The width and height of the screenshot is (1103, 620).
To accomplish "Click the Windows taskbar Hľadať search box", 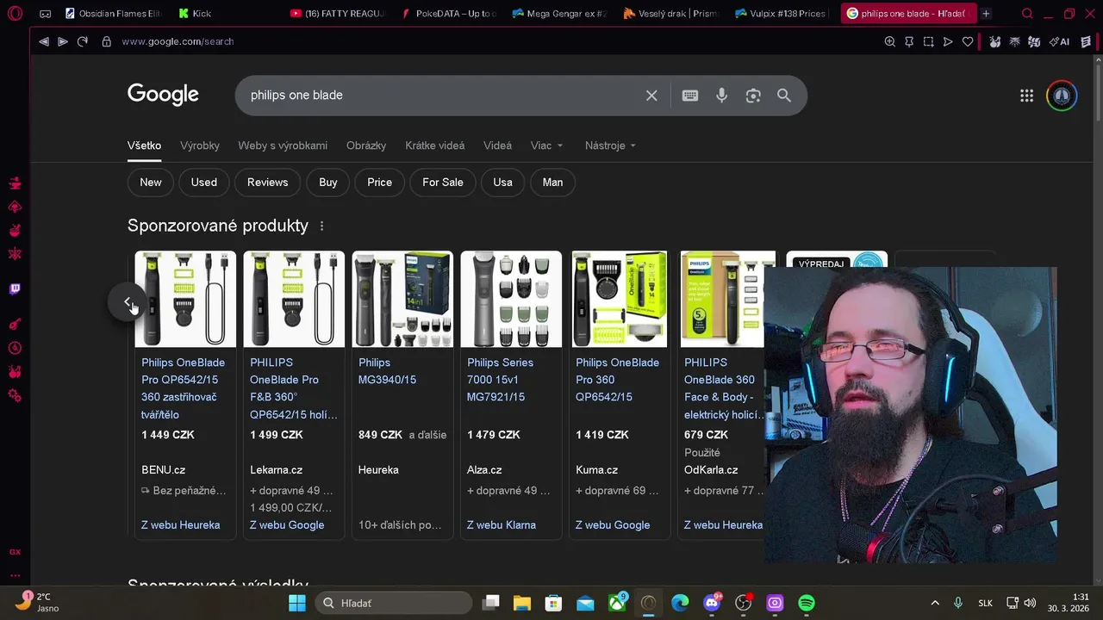I will tap(393, 603).
